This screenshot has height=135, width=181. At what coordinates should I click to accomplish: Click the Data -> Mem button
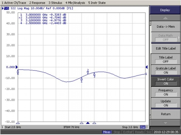(x=166, y=27)
